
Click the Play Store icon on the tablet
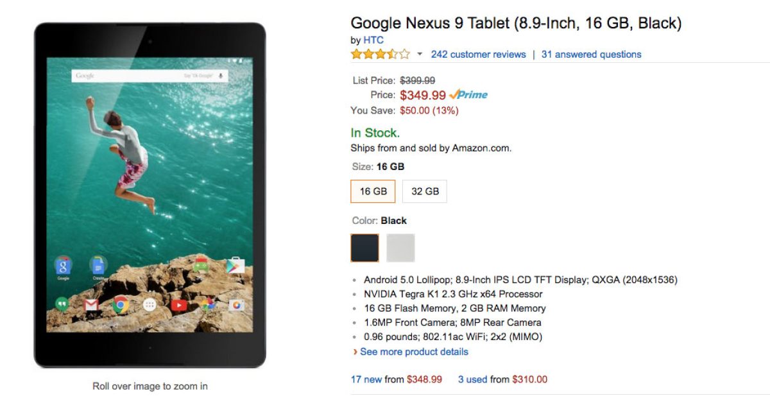235,264
